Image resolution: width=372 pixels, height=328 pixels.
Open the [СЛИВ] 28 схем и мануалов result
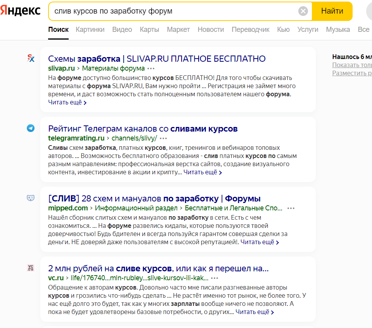[x=154, y=198]
